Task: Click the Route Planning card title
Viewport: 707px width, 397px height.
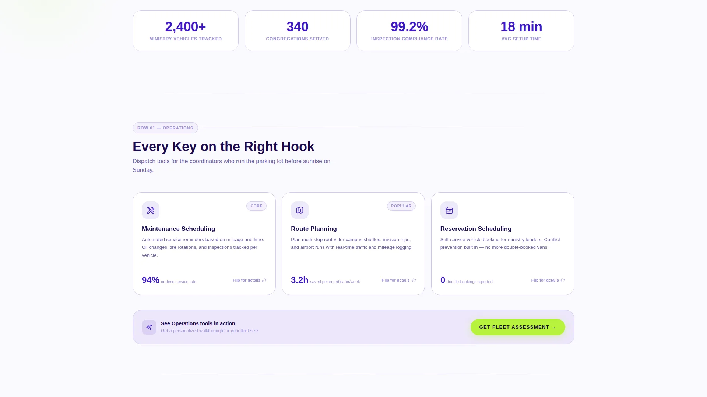Action: coord(314,229)
